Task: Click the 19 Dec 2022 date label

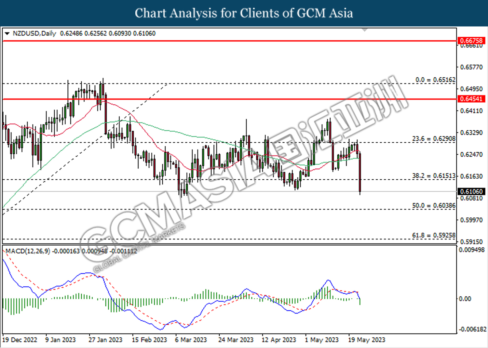Action: pyautogui.click(x=20, y=340)
